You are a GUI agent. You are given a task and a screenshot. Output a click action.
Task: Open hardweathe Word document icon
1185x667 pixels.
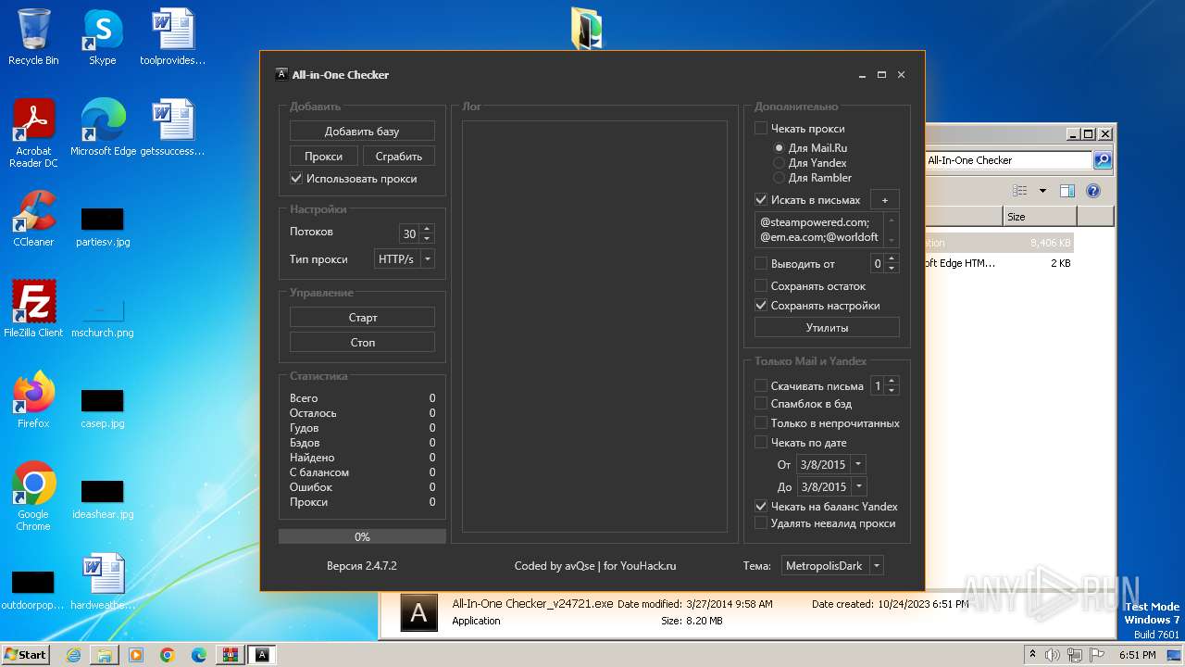pyautogui.click(x=103, y=582)
